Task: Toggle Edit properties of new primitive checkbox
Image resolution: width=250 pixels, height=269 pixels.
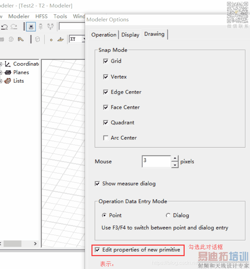Action: pyautogui.click(x=97, y=250)
